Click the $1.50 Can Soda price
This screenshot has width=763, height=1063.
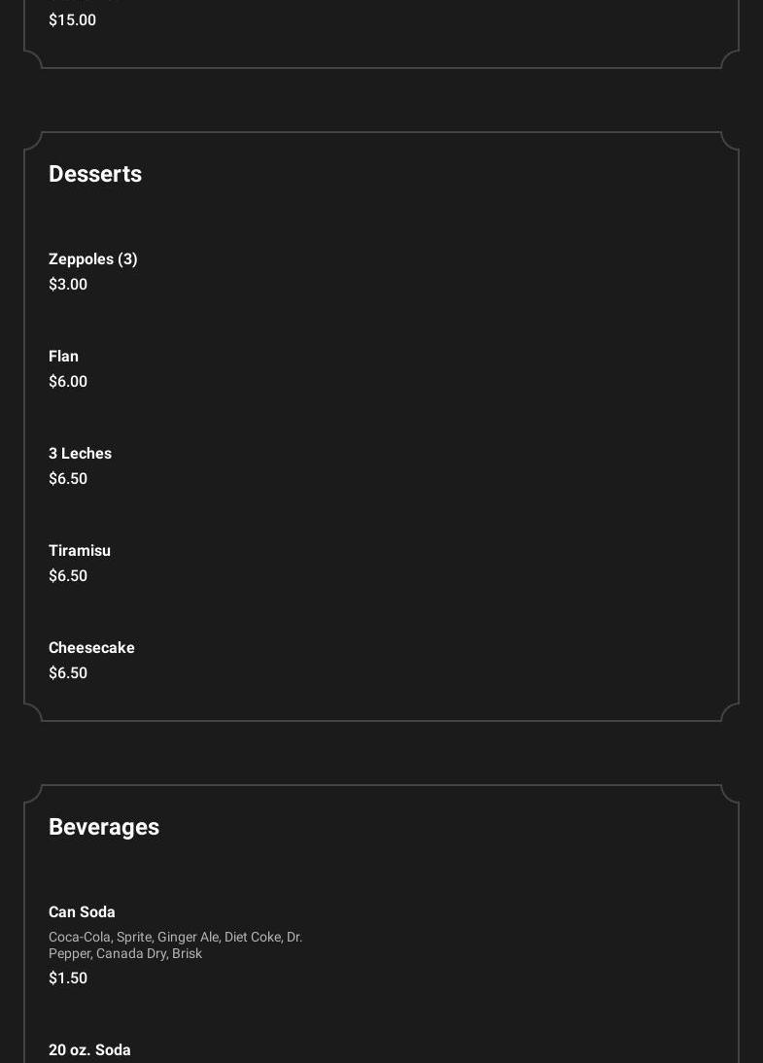coord(68,978)
